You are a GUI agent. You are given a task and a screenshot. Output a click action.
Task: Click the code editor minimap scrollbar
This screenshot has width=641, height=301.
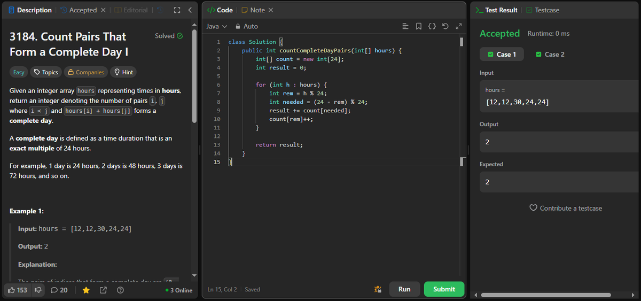(462, 42)
